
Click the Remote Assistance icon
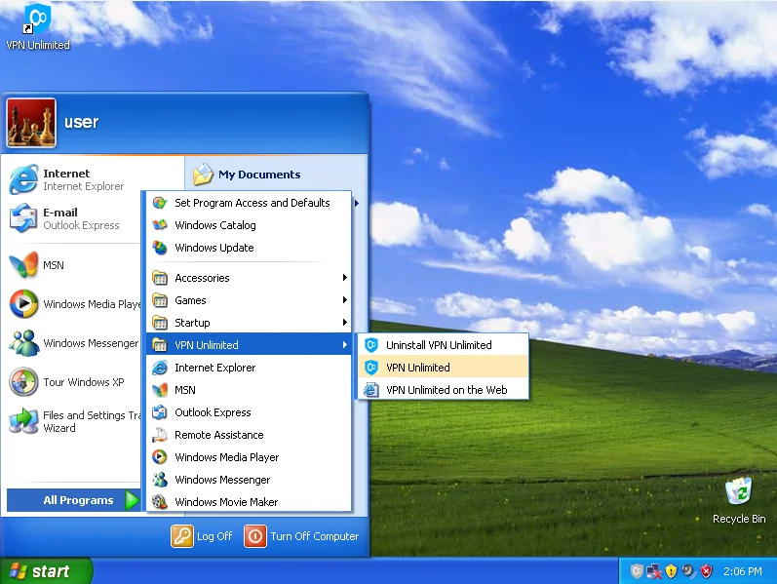tap(160, 435)
